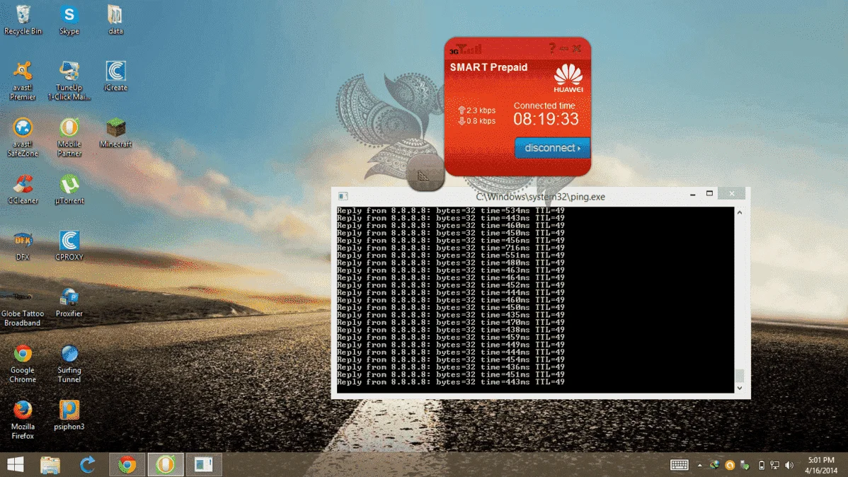Click the disconnect button
Screen dimensions: 848x477
pos(551,148)
